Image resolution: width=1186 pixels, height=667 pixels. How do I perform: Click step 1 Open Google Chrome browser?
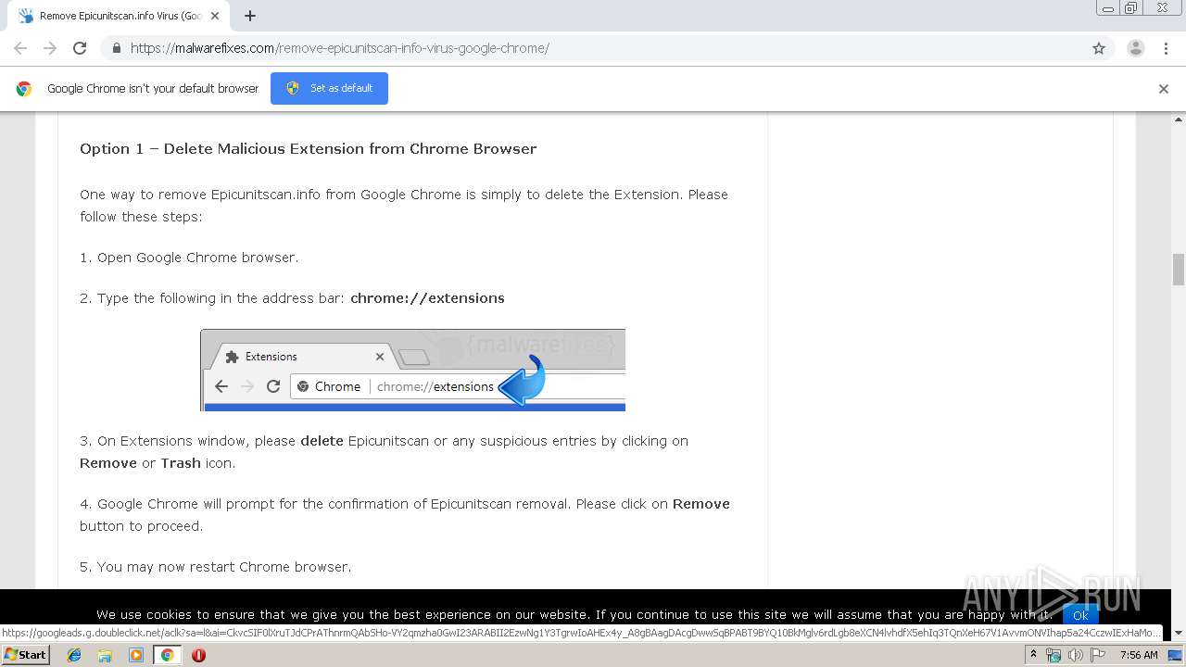(189, 258)
